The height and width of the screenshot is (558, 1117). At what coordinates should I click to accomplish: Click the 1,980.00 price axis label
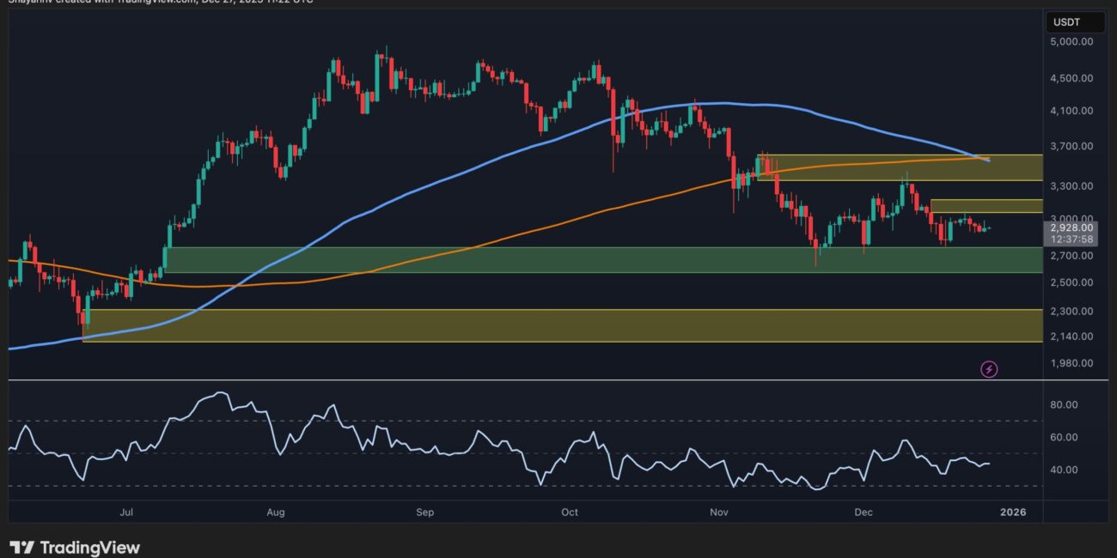pyautogui.click(x=1070, y=363)
